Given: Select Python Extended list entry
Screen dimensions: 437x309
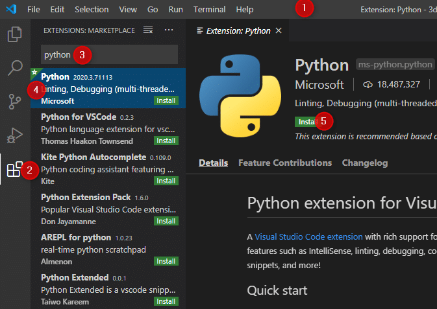Looking at the screenshot, I should 108,289.
